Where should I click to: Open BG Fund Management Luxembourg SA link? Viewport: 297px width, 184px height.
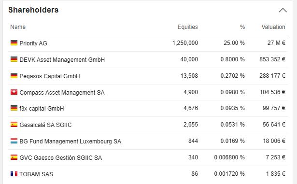71,142
